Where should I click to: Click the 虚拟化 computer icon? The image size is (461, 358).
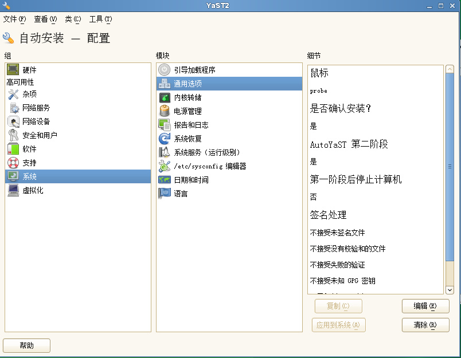(13, 190)
